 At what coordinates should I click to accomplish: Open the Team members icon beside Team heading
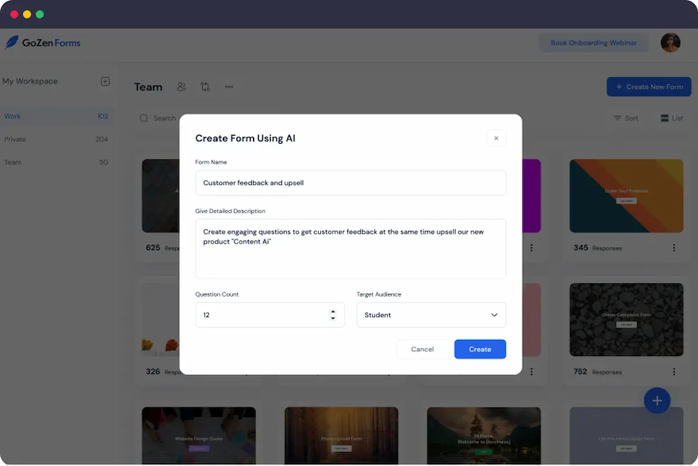pos(181,86)
